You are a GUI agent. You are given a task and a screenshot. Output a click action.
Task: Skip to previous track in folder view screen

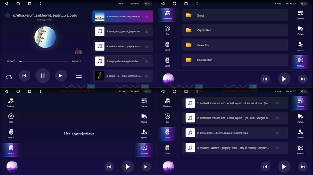[265, 79]
